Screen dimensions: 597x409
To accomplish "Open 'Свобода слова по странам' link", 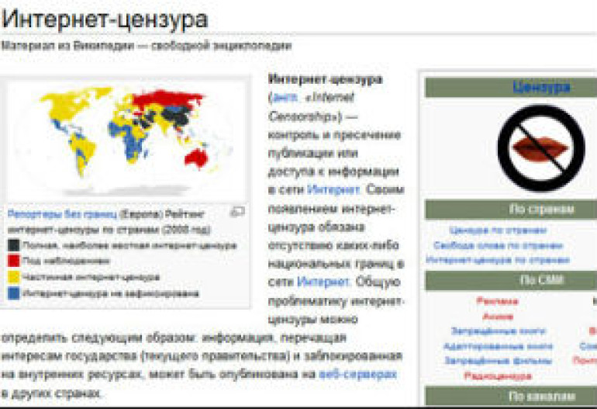I will [498, 245].
